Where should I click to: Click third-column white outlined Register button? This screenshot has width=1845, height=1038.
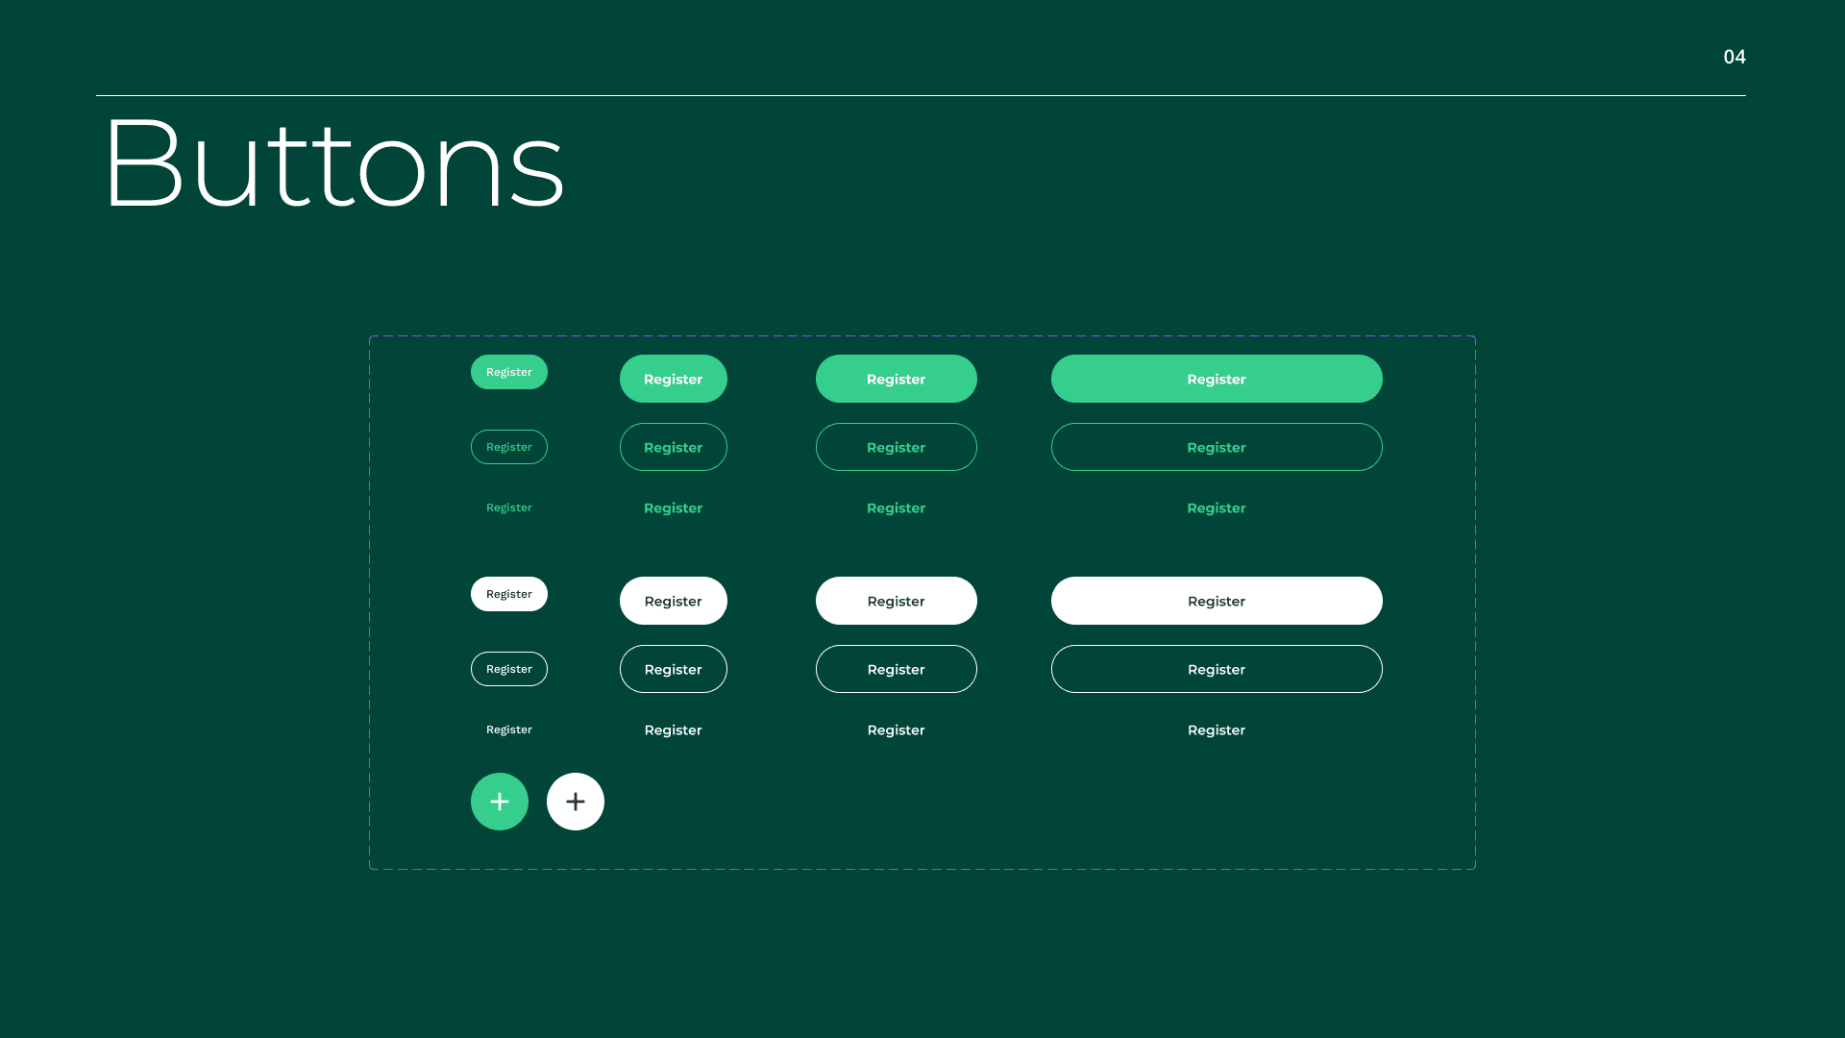(897, 669)
